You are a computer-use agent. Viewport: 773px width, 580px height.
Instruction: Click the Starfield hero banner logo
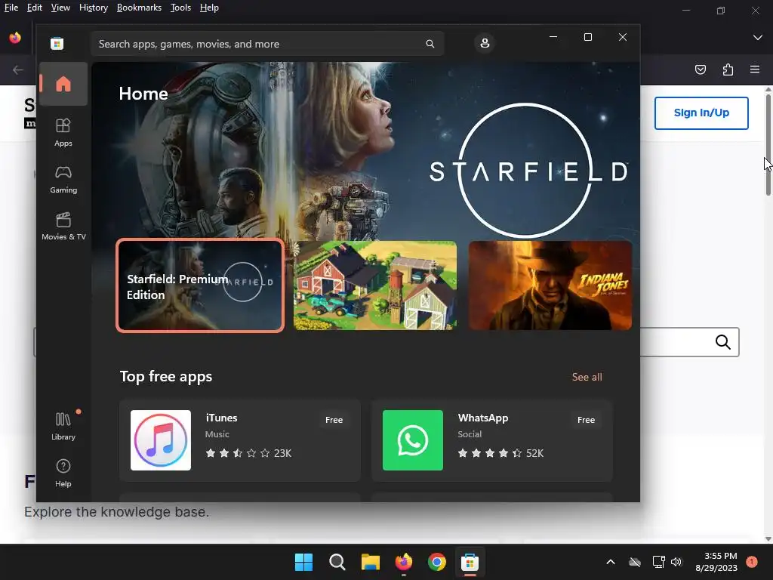point(528,171)
